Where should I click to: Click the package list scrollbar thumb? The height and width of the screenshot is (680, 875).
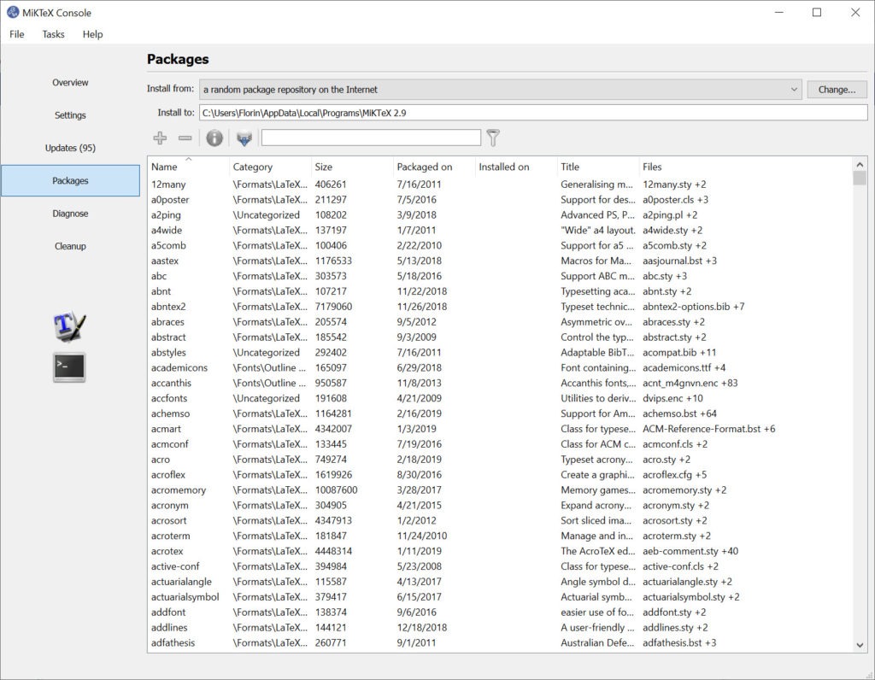click(x=860, y=178)
